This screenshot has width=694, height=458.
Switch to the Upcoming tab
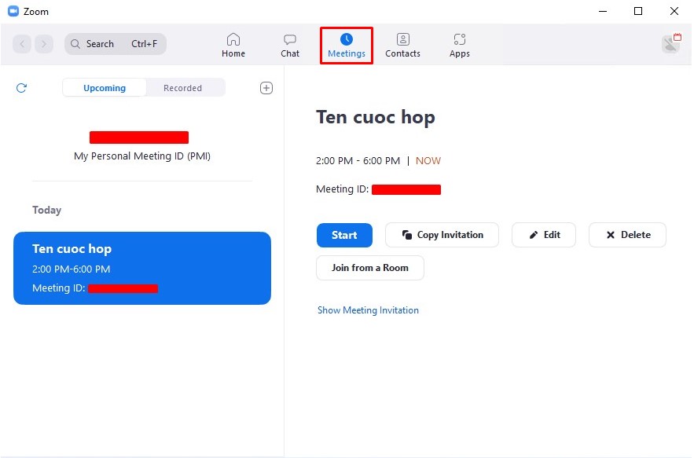click(105, 88)
